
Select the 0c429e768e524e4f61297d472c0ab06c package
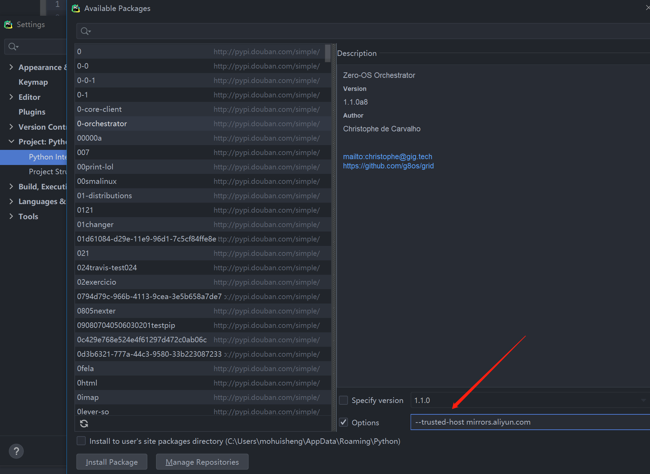(203, 340)
